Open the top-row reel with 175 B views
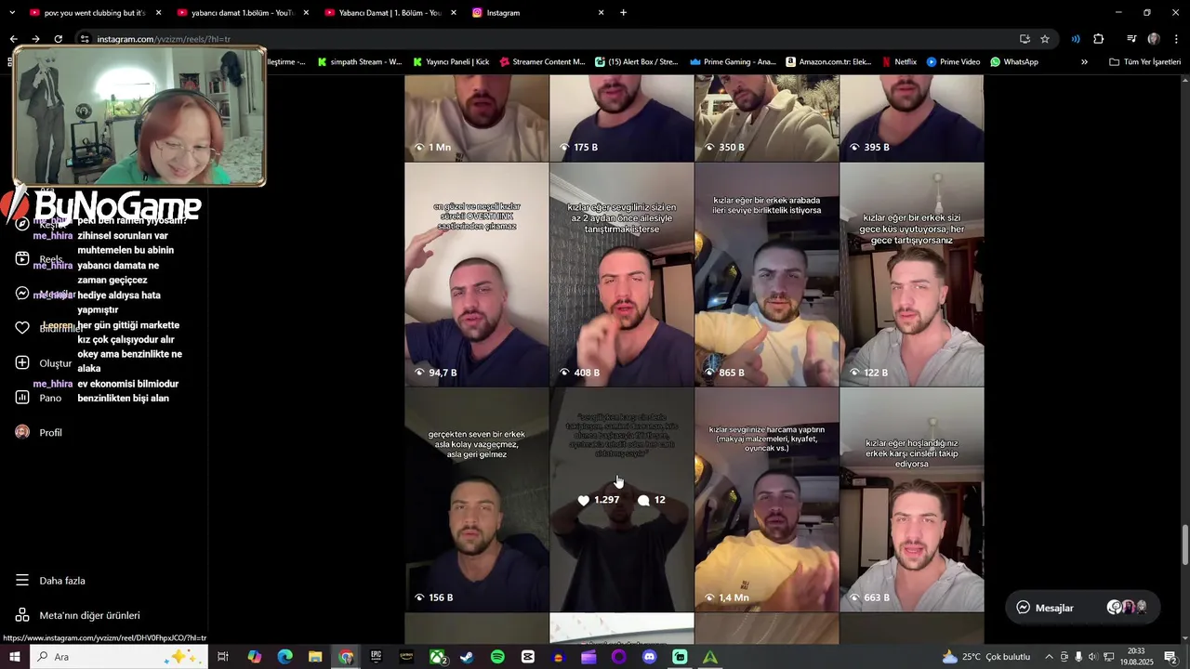 click(621, 118)
